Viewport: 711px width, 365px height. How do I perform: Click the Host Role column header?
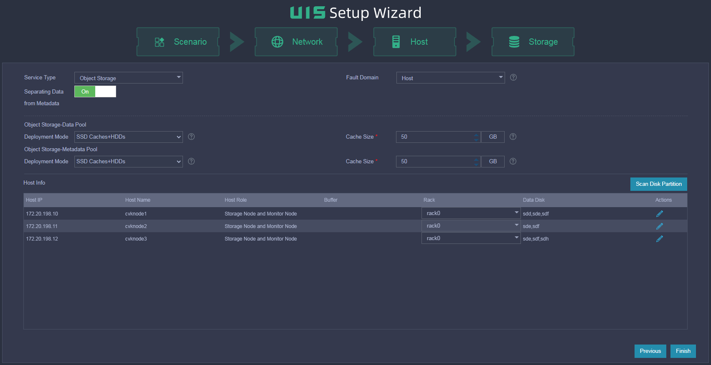coord(236,200)
